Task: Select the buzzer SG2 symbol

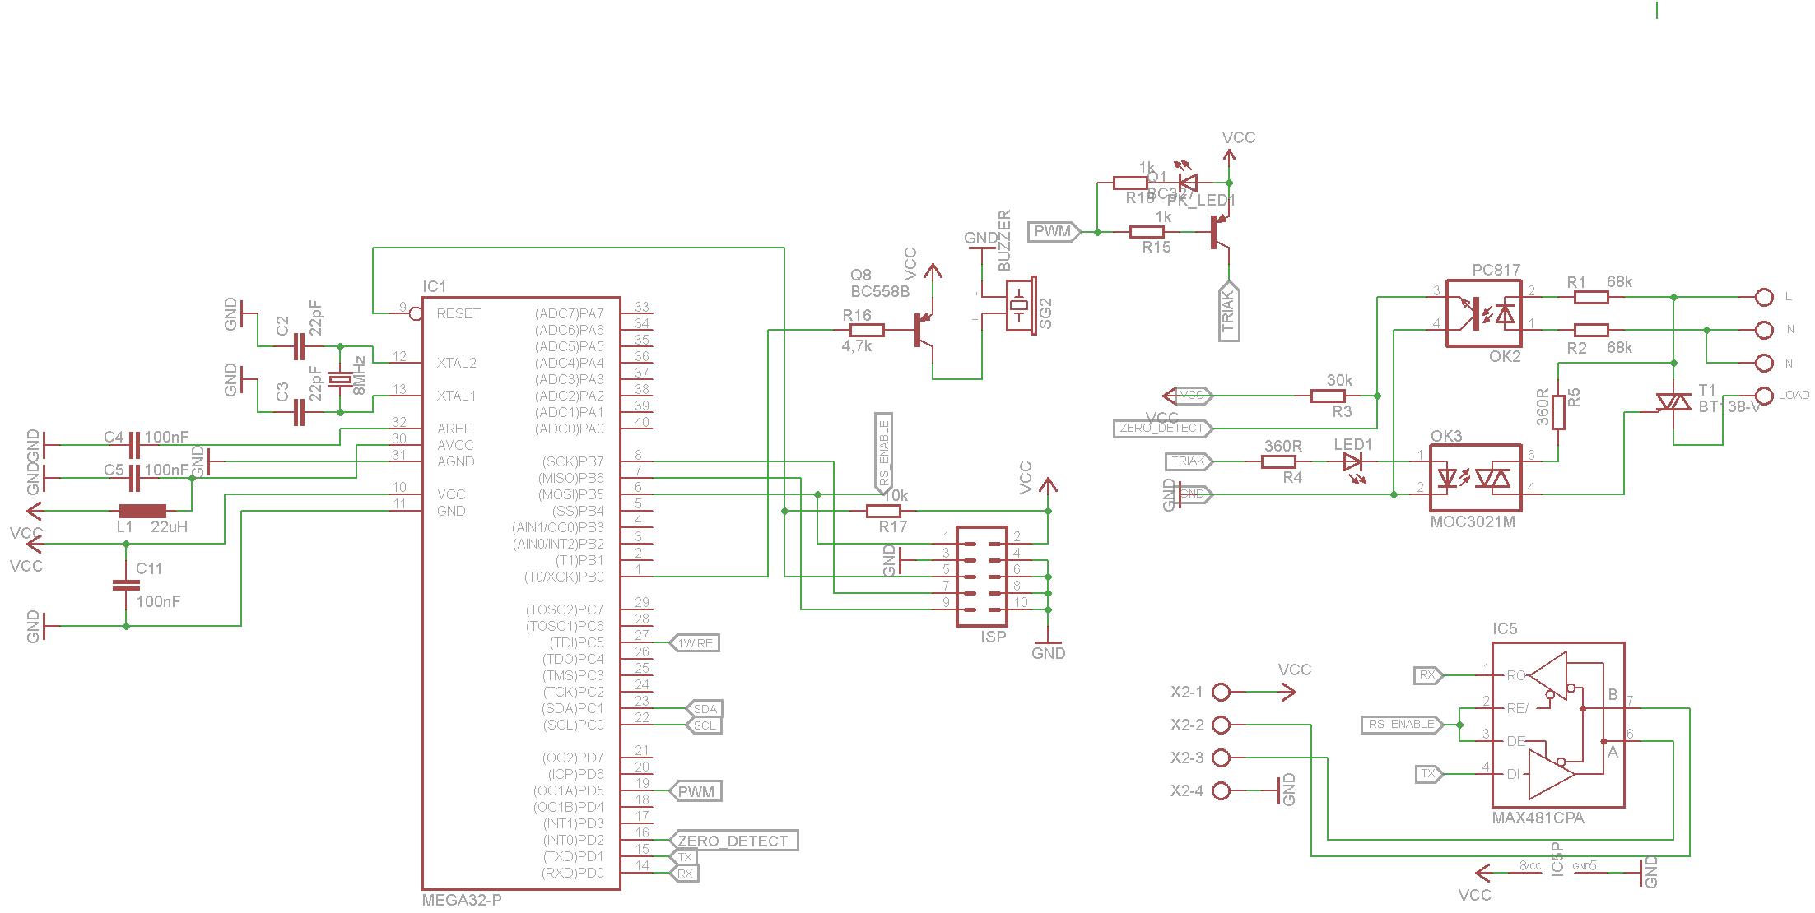Action: [1020, 305]
